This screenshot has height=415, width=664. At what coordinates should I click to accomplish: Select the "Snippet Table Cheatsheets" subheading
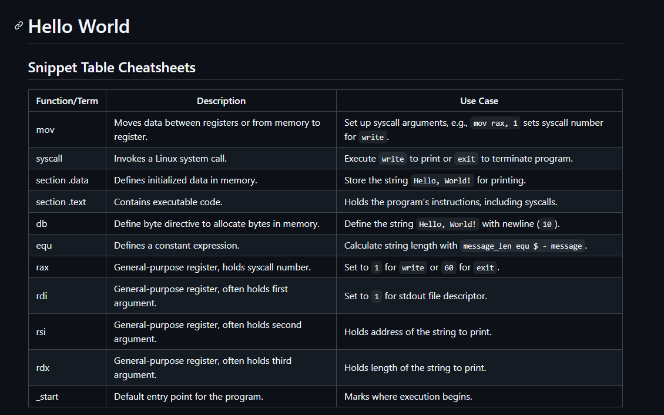pyautogui.click(x=112, y=68)
